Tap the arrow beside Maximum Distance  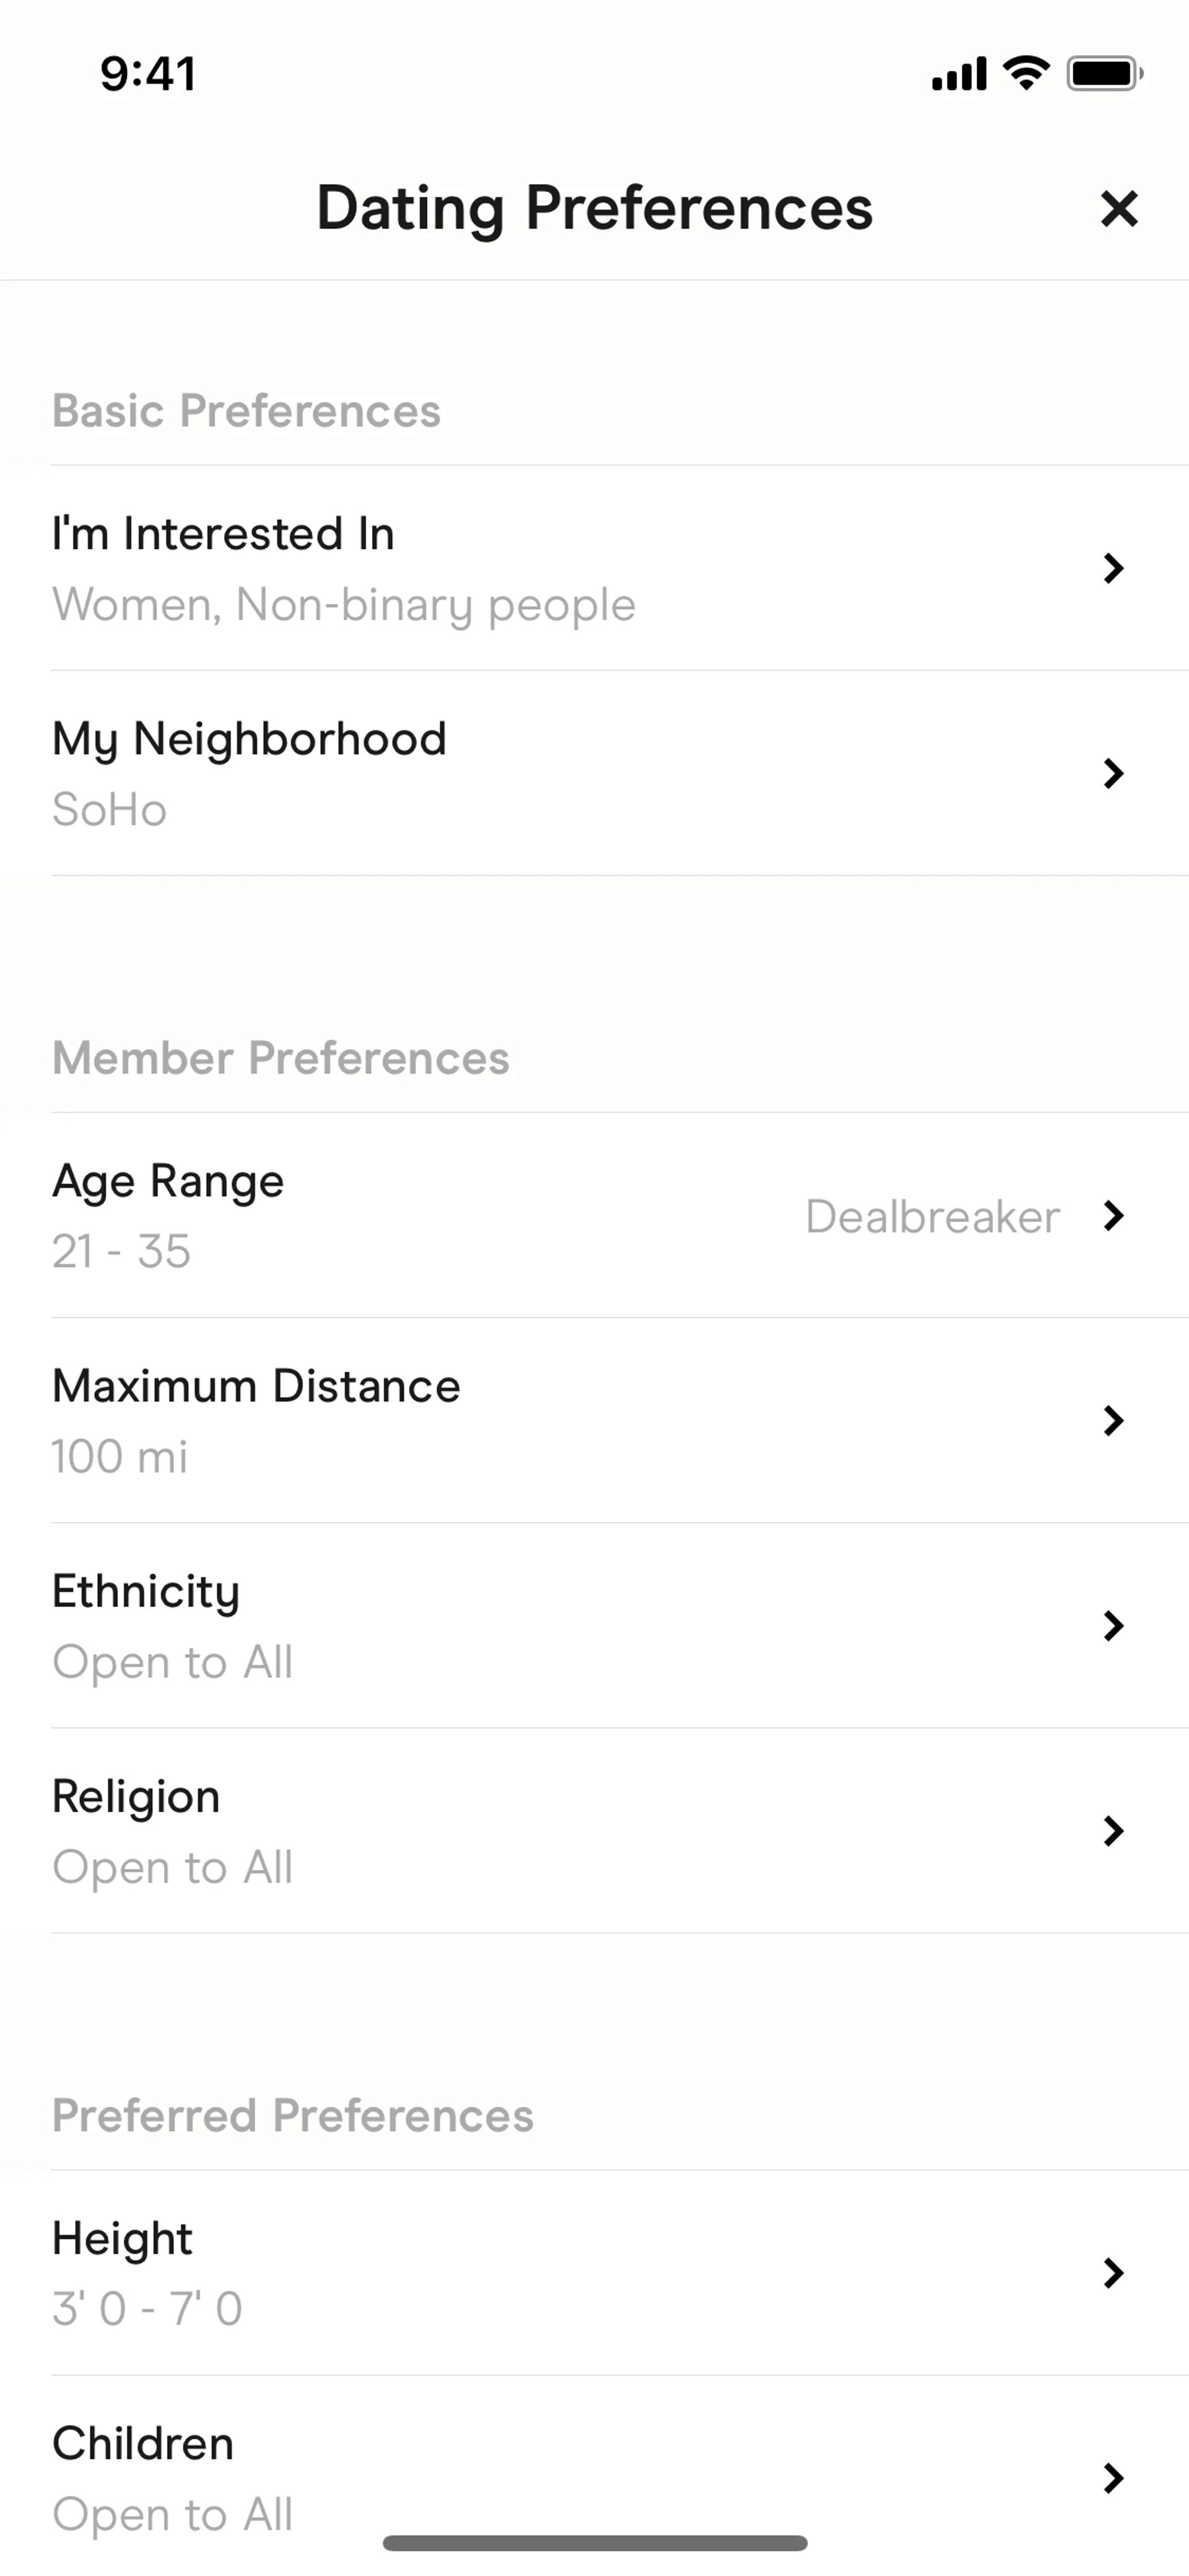point(1113,1420)
